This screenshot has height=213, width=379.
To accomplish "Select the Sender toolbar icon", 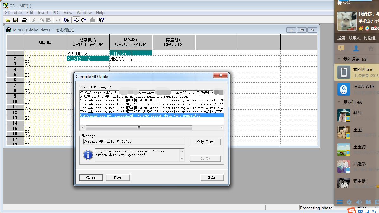I will (76, 20).
